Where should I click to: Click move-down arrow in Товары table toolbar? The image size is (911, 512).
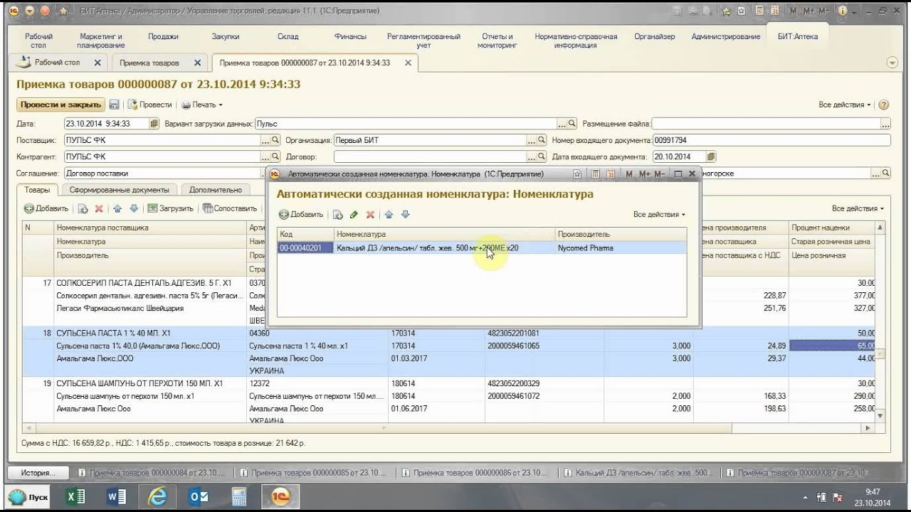coord(134,208)
